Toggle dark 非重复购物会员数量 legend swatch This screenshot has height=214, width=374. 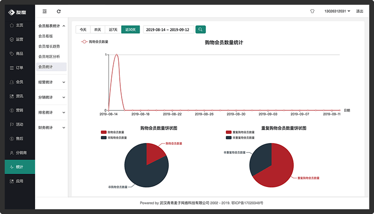click(229, 138)
